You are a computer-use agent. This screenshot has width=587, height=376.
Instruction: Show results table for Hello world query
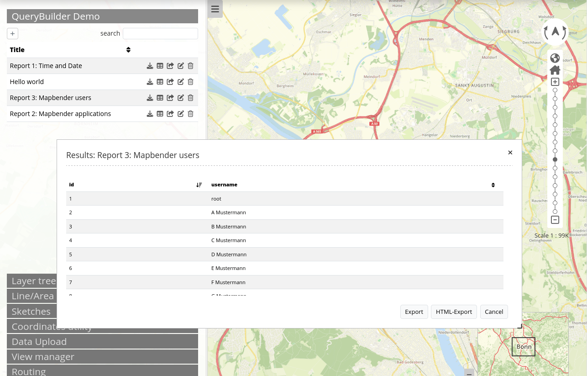160,82
